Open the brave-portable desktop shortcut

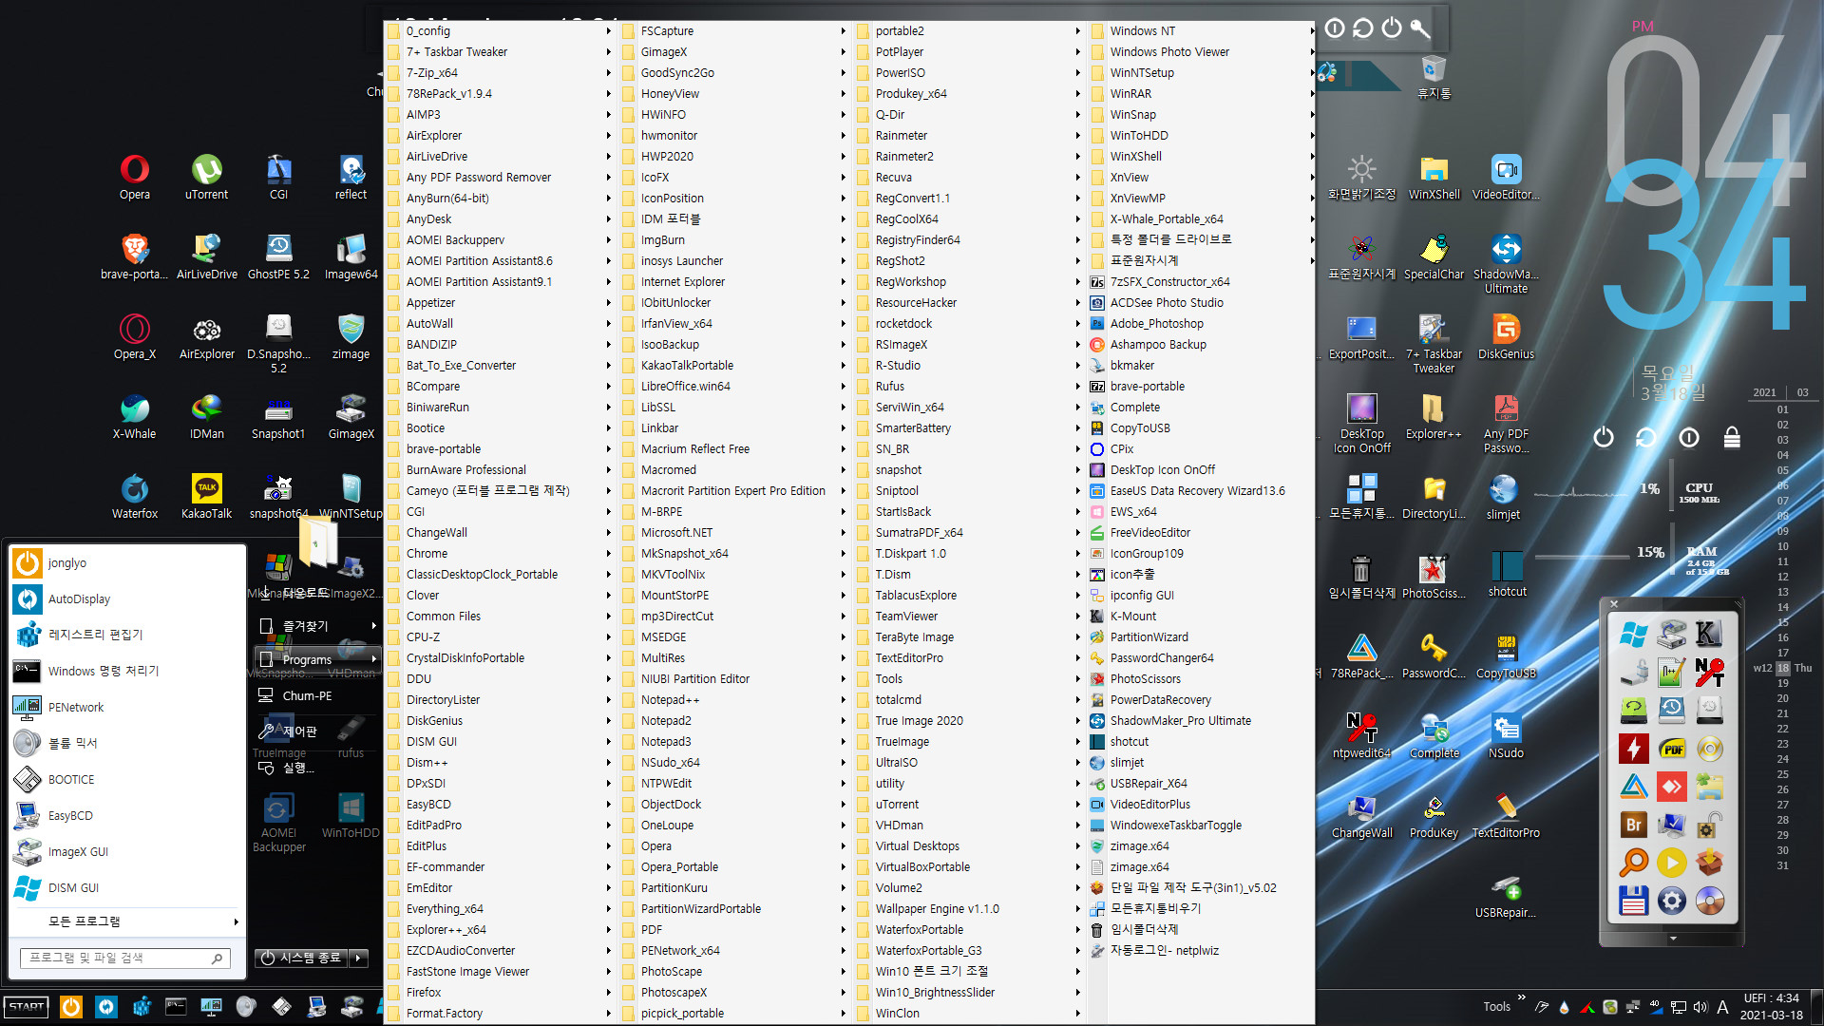[x=134, y=256]
